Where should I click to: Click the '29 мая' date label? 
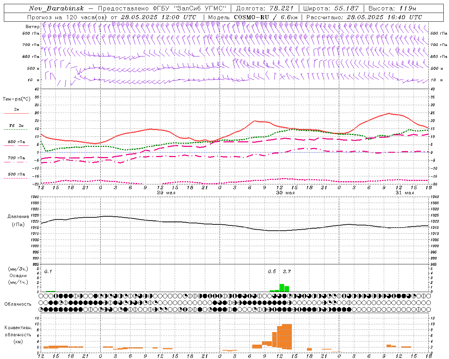166,193
